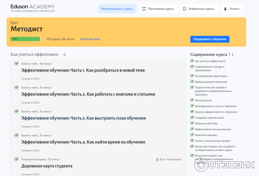Open the Лилия account dropdown
The height and width of the screenshot is (176, 259).
[x=232, y=9]
